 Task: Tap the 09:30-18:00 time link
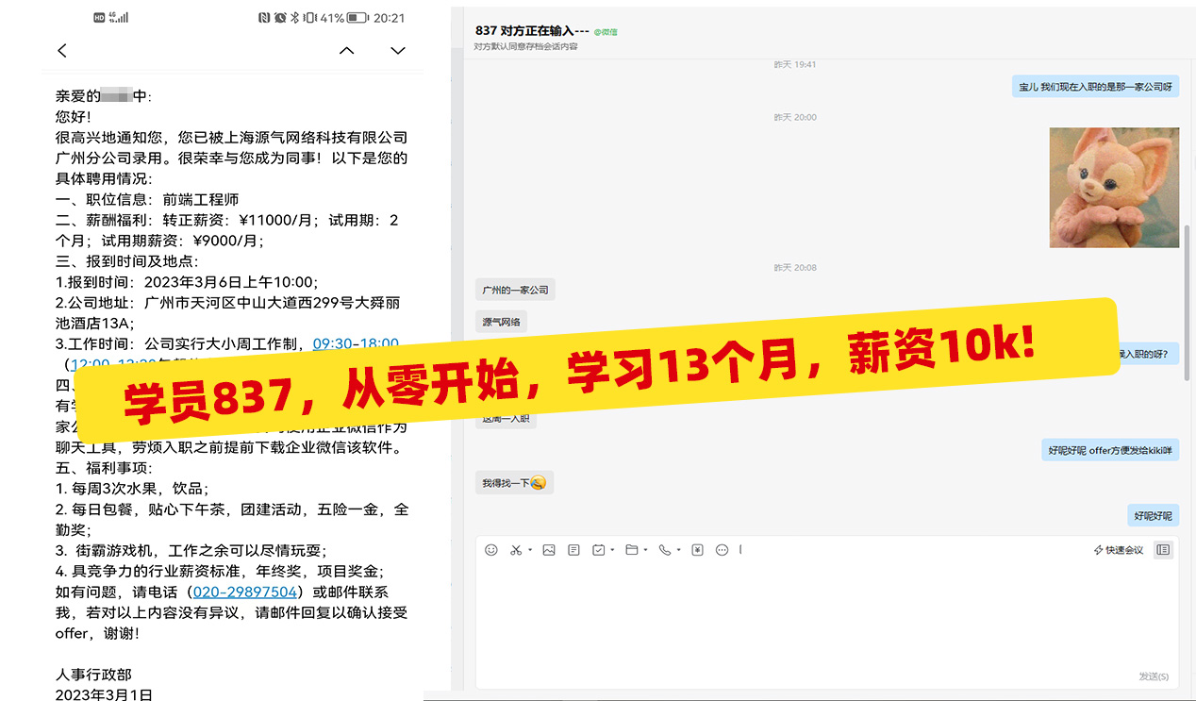pos(356,343)
